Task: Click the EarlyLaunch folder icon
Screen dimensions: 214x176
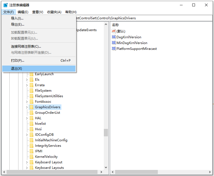Action: pos(31,74)
